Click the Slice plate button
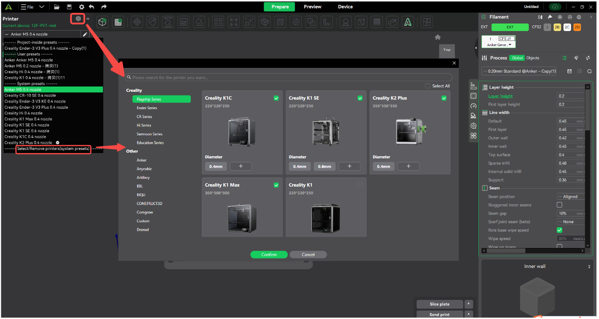Screen dimensions: 599x319 (440, 304)
